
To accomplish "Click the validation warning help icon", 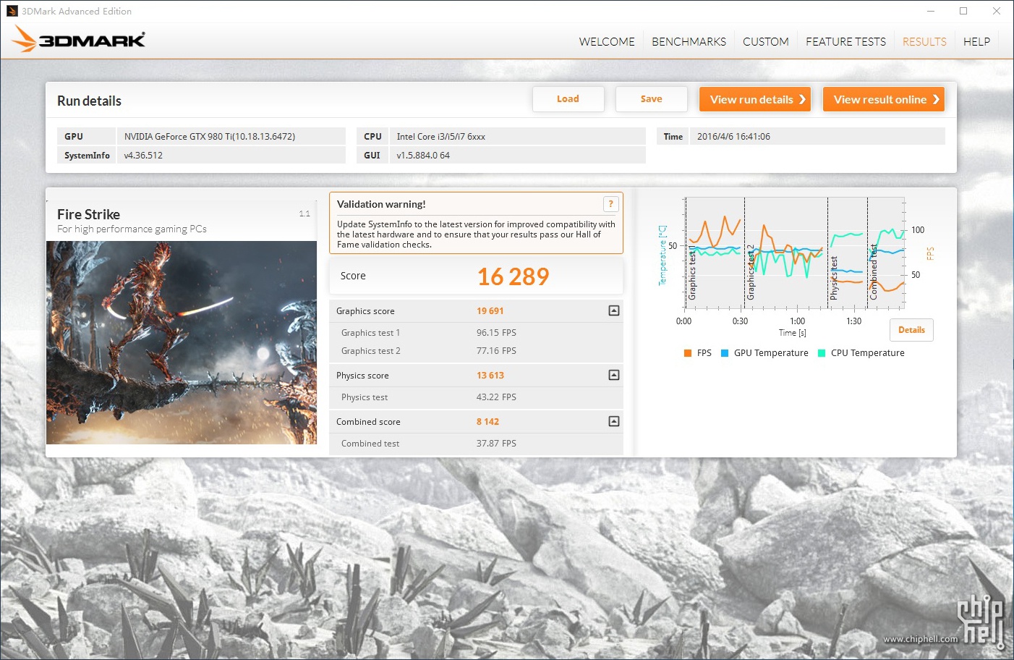I will (x=610, y=204).
